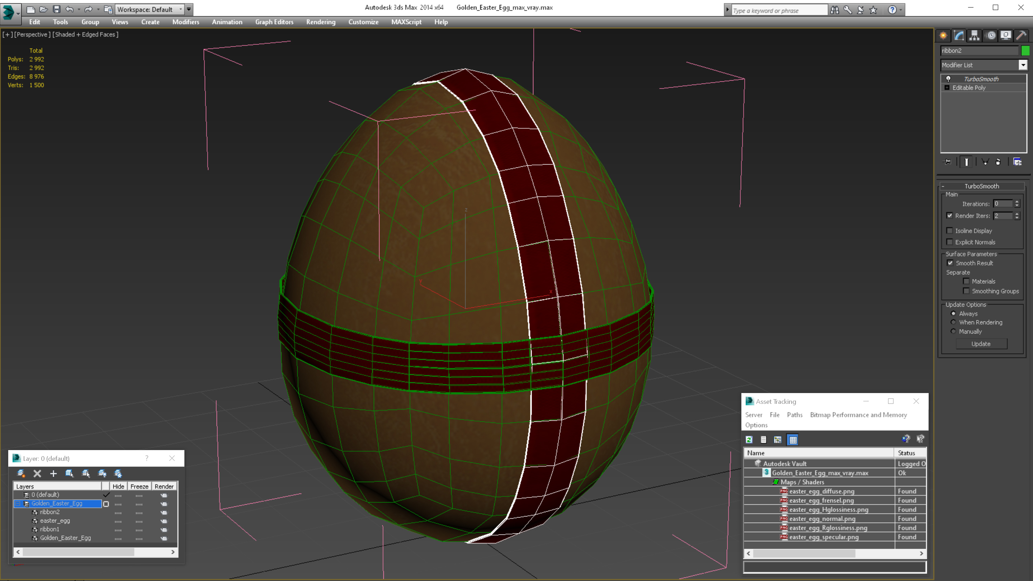Screen dimensions: 1033x581
Task: Enable Separate by Smoothing Groups checkbox
Action: (966, 291)
